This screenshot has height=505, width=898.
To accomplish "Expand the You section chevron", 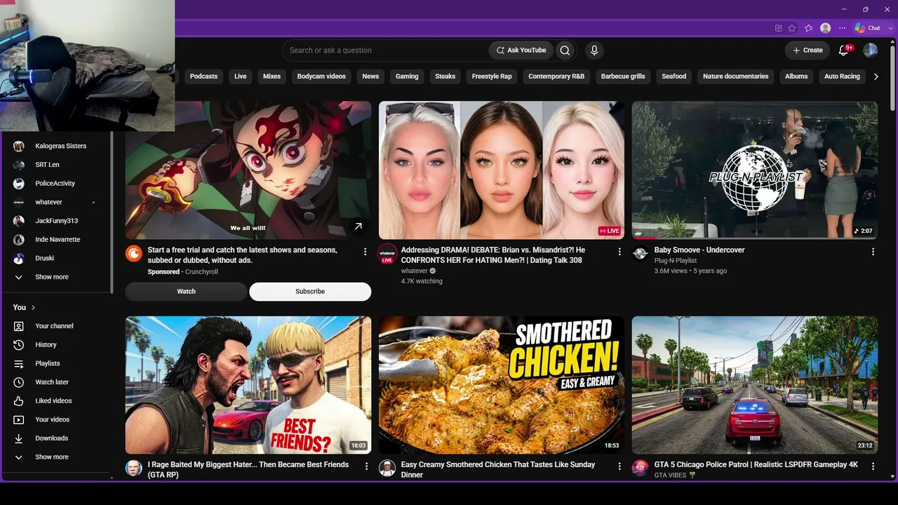I will (x=33, y=308).
